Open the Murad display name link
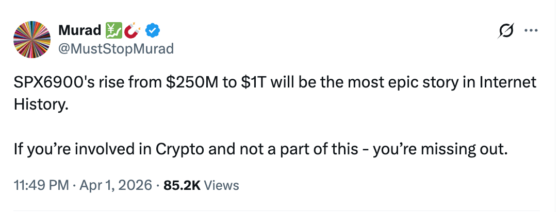This screenshot has height=212, width=559. (x=79, y=31)
